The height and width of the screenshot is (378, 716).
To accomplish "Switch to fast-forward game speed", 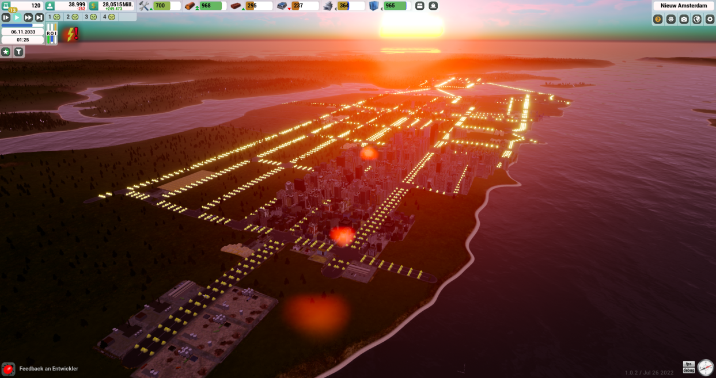I will (28, 18).
